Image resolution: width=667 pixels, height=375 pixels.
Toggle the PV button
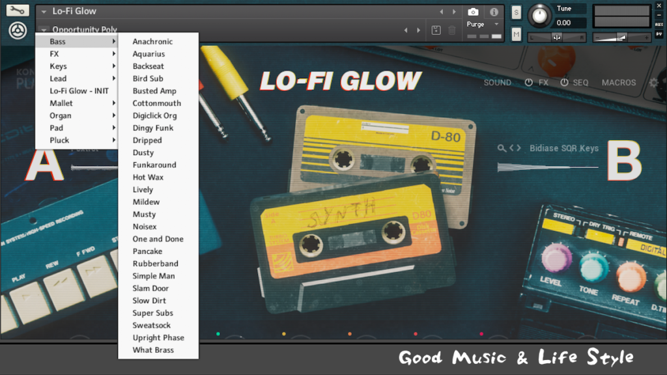(659, 34)
